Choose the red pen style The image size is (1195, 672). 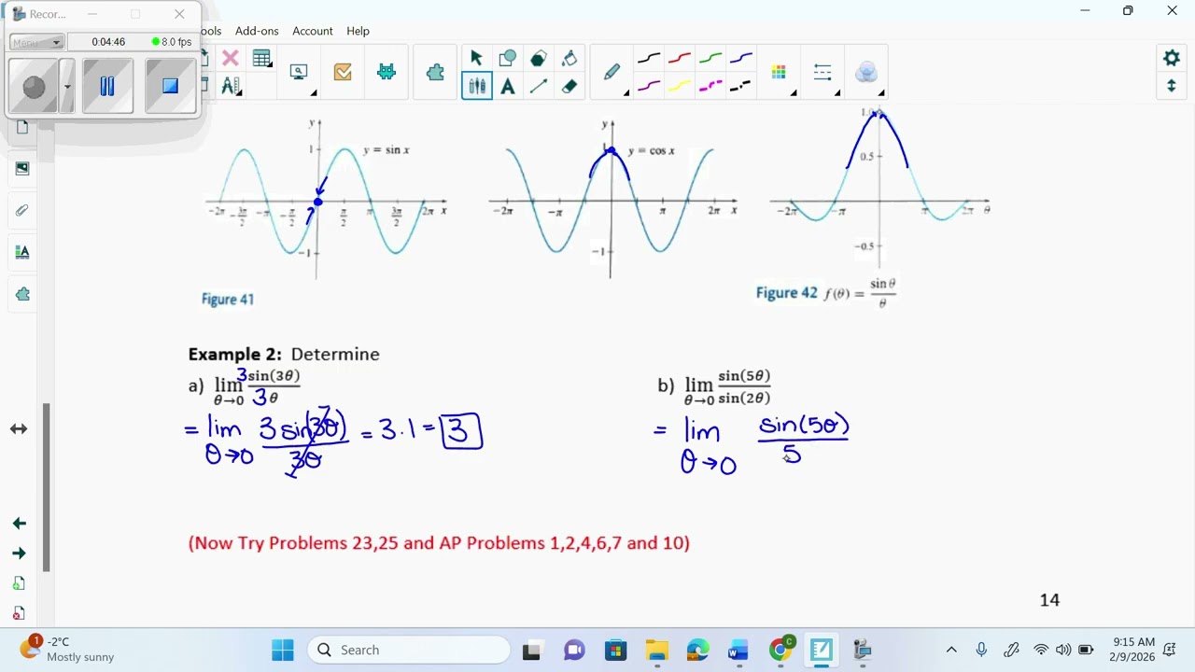(x=680, y=59)
